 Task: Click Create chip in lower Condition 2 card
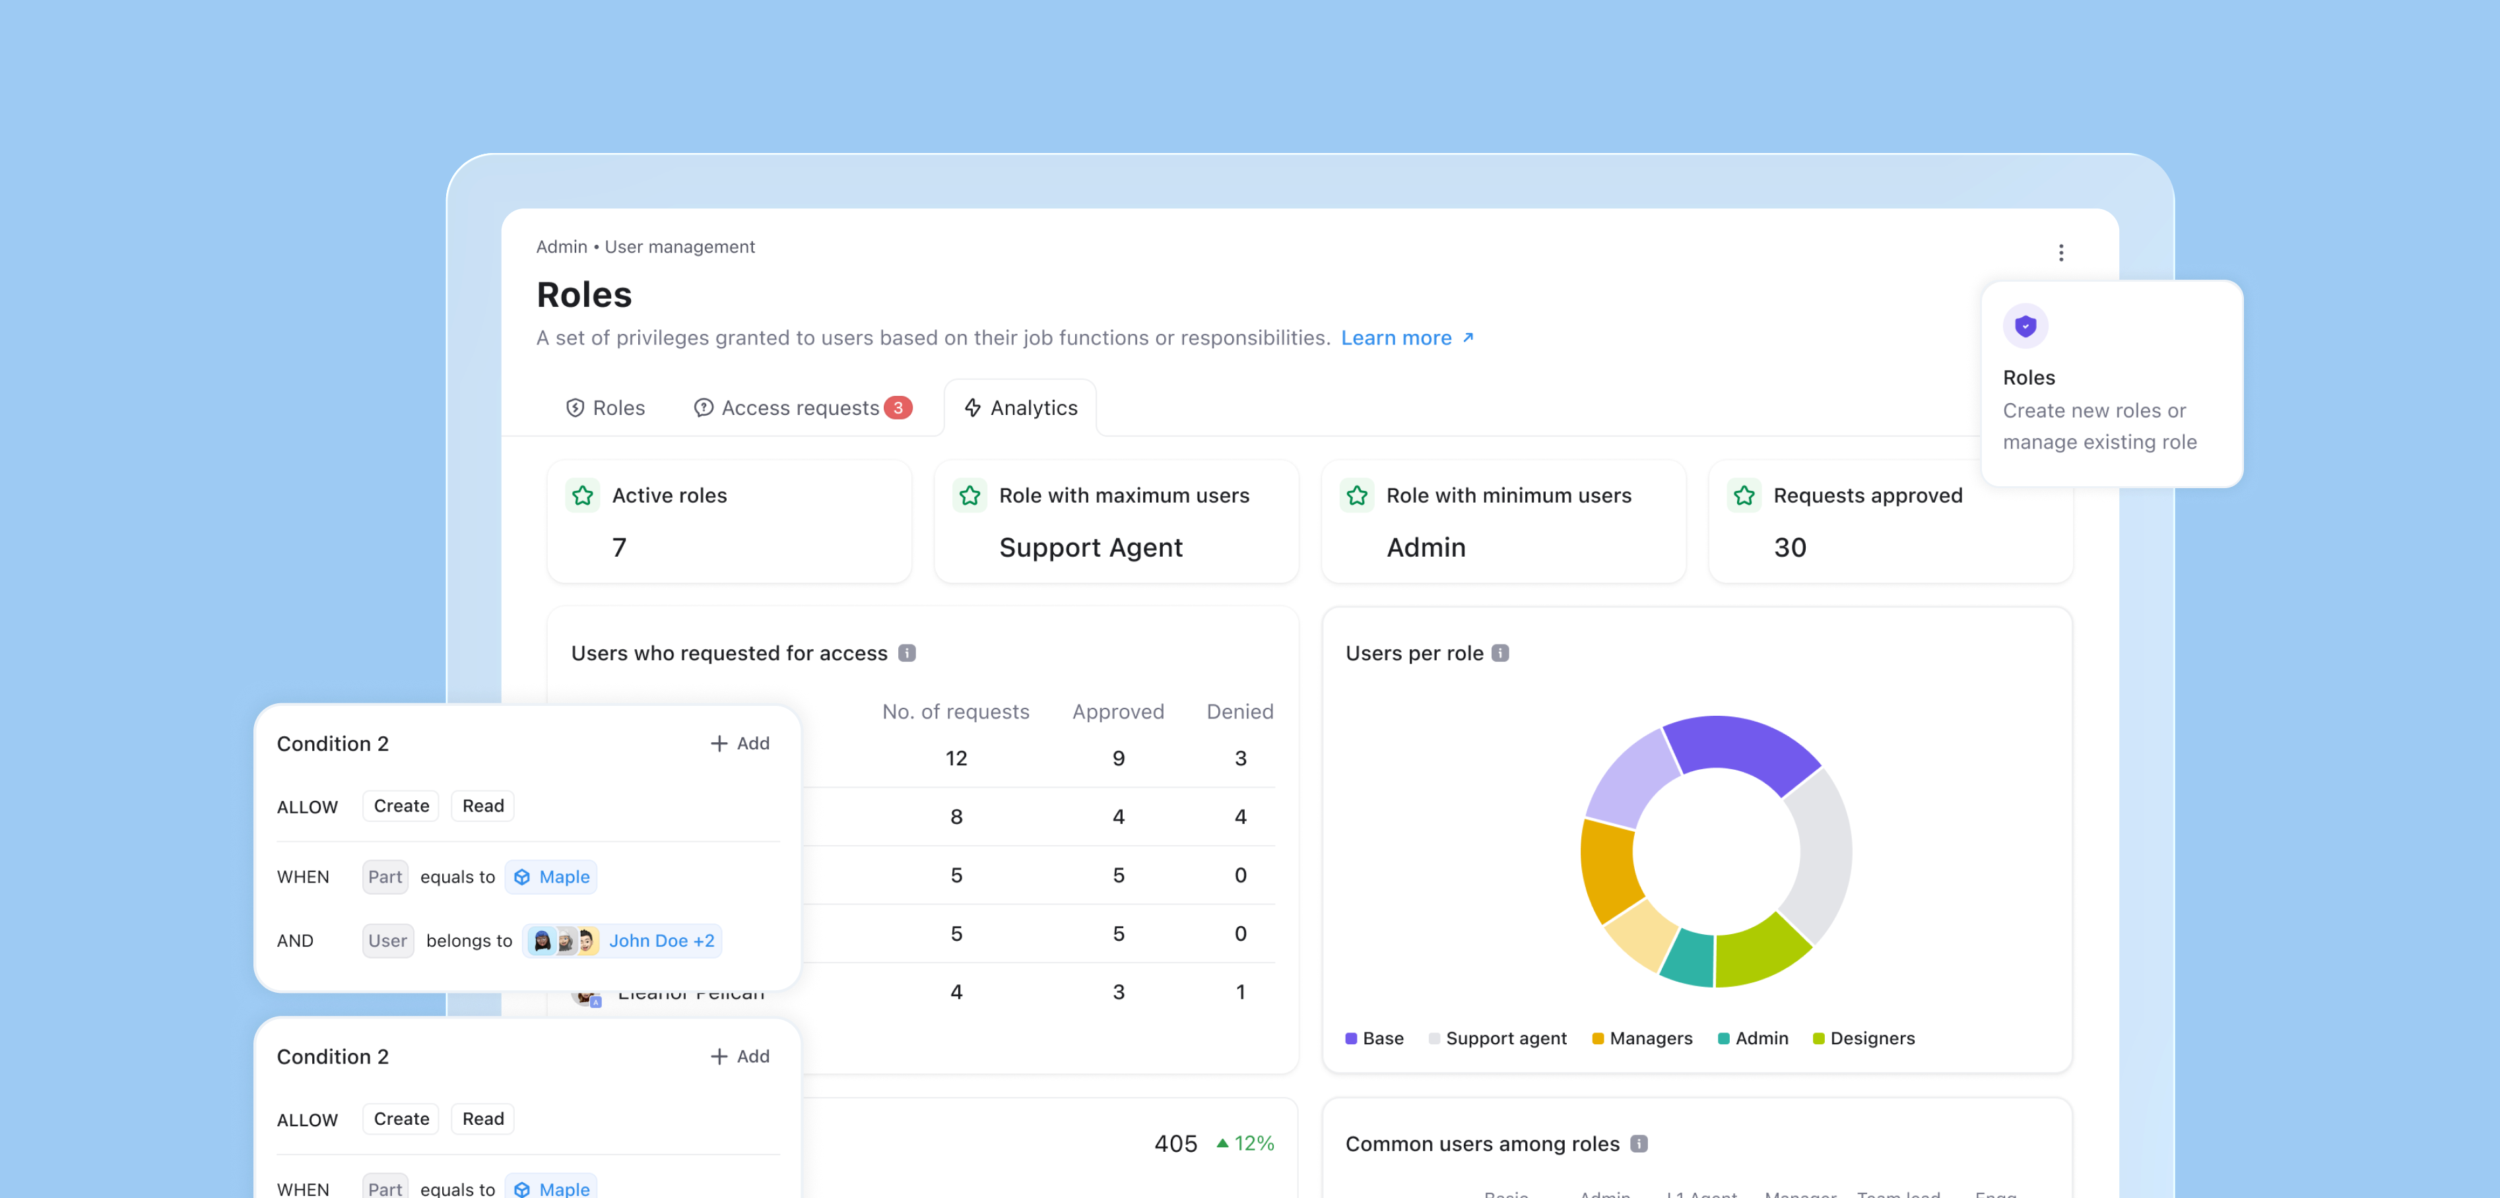[401, 1119]
